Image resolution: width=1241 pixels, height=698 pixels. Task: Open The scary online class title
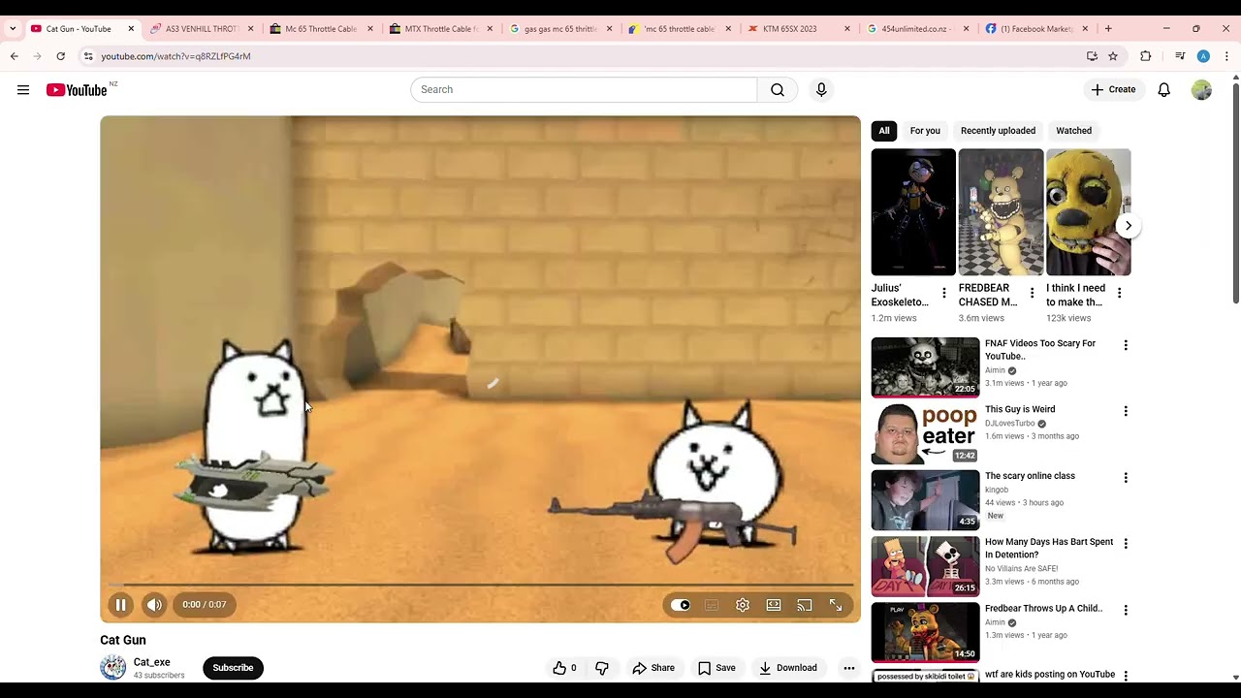click(x=1030, y=476)
